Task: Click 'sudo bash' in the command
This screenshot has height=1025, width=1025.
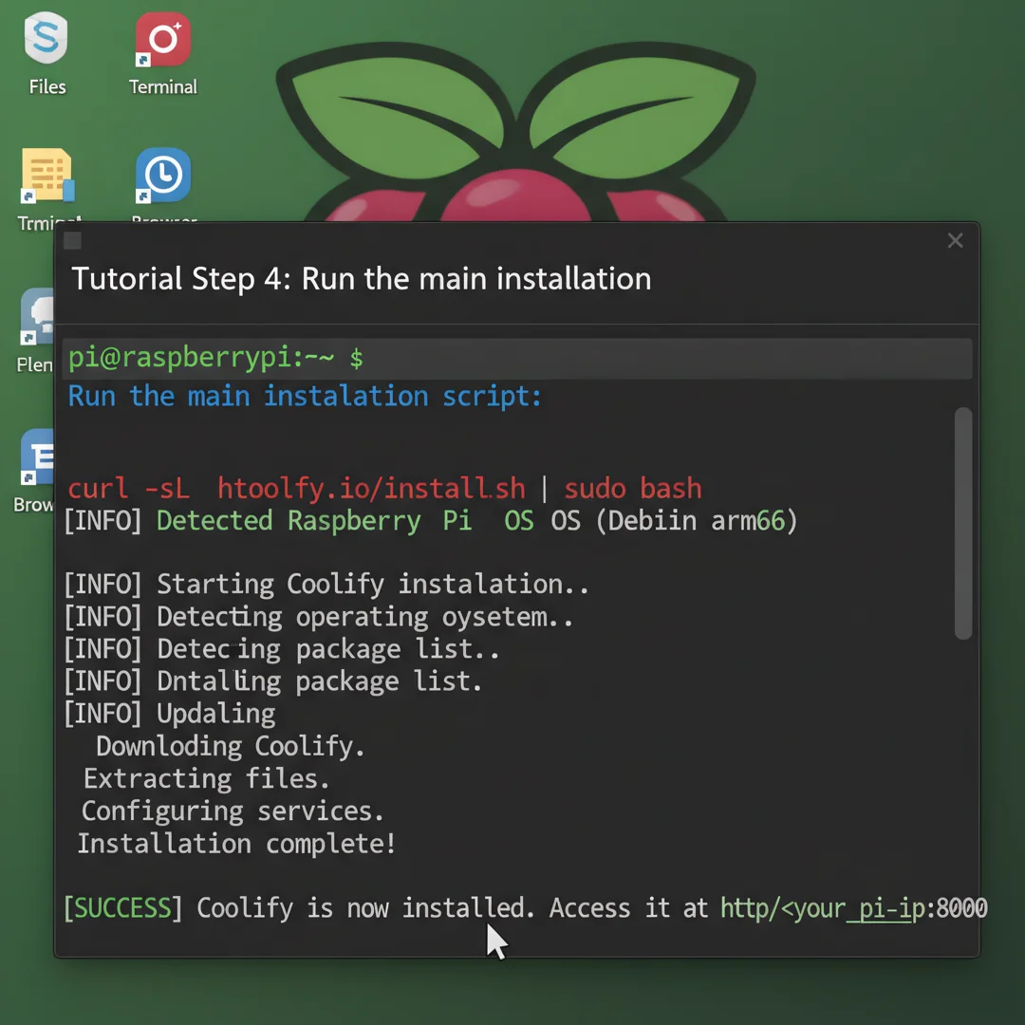Action: pos(633,489)
